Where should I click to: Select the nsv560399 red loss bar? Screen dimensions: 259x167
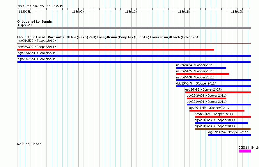pos(116,50)
